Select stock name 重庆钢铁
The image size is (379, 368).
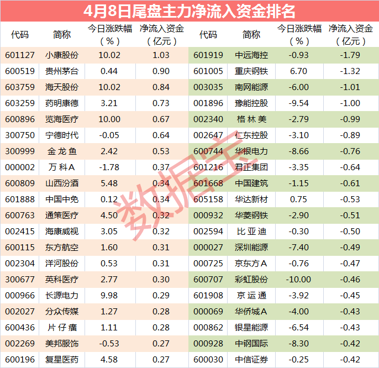click(x=251, y=71)
